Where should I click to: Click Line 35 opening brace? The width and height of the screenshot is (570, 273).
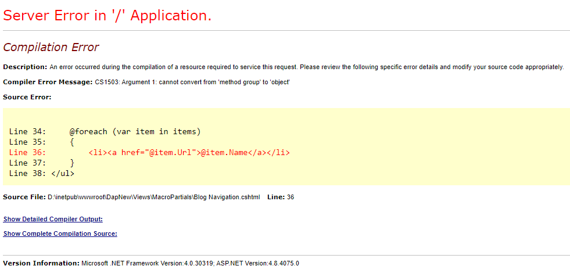(72, 142)
